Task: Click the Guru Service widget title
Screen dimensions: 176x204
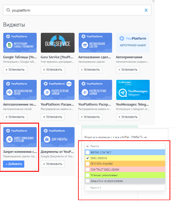Action: tap(57, 57)
